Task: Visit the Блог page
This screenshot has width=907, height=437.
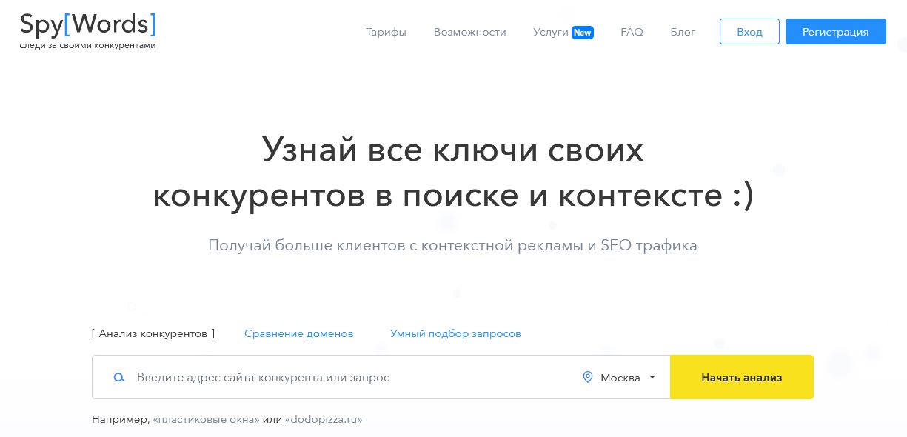Action: tap(683, 32)
